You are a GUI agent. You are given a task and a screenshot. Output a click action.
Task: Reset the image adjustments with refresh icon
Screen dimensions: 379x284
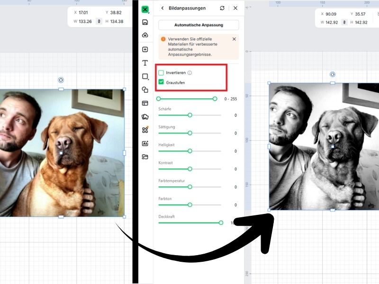point(222,8)
